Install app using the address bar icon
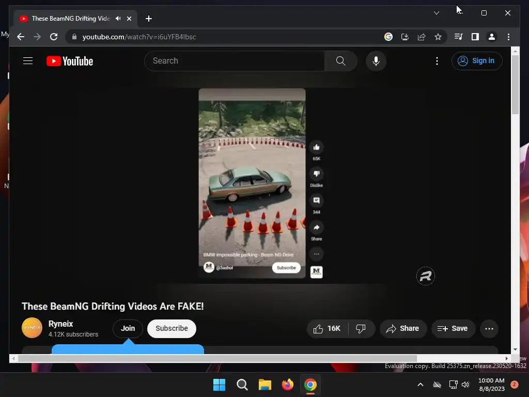Image resolution: width=529 pixels, height=397 pixels. 405,37
